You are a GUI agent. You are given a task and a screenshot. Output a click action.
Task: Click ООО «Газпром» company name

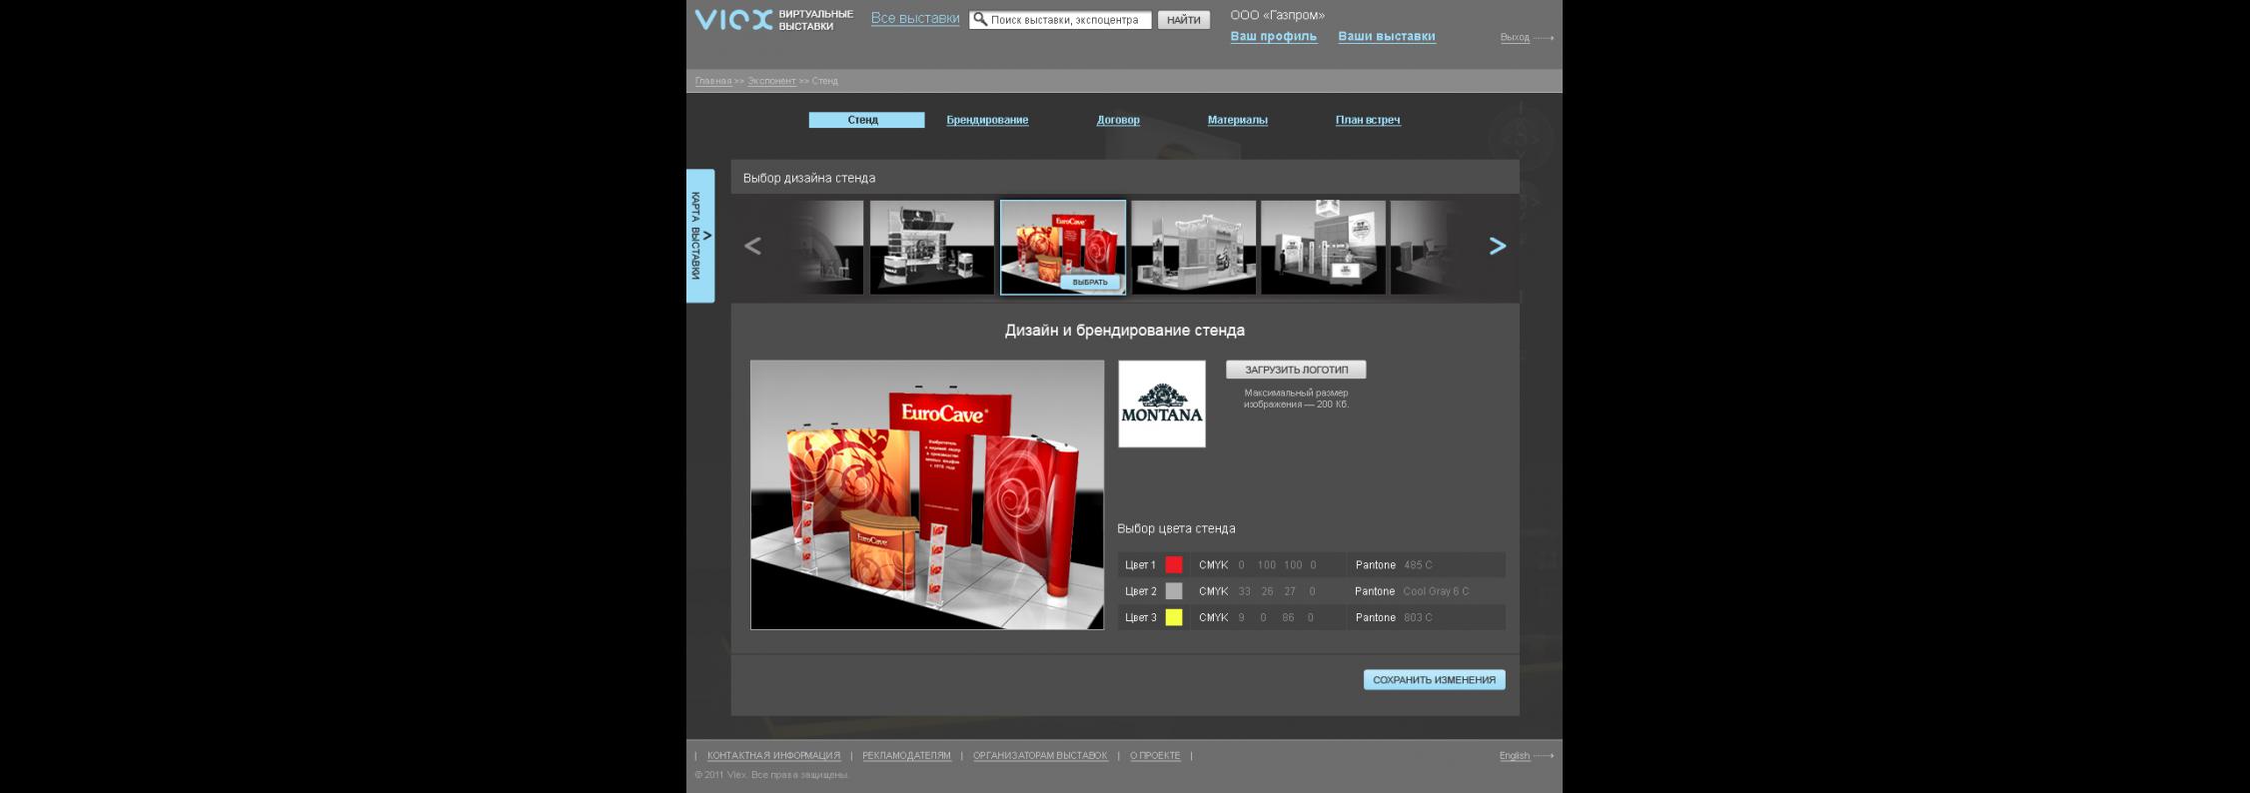pyautogui.click(x=1277, y=15)
